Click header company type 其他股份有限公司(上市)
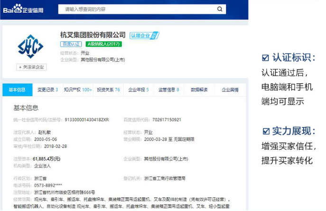The height and width of the screenshot is (211, 326). coord(103,60)
